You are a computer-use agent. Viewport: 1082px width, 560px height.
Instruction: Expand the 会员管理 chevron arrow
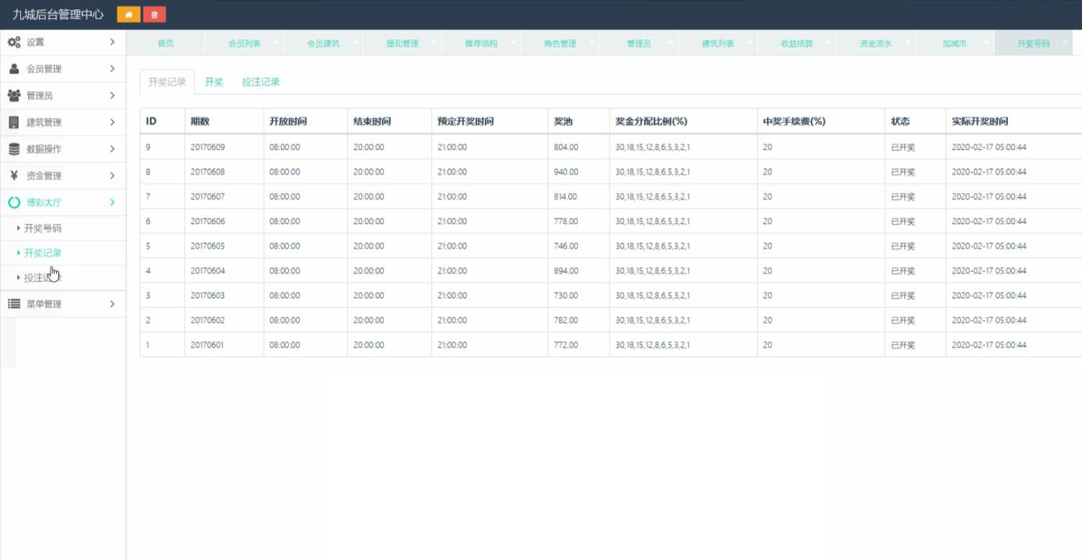pyautogui.click(x=112, y=69)
